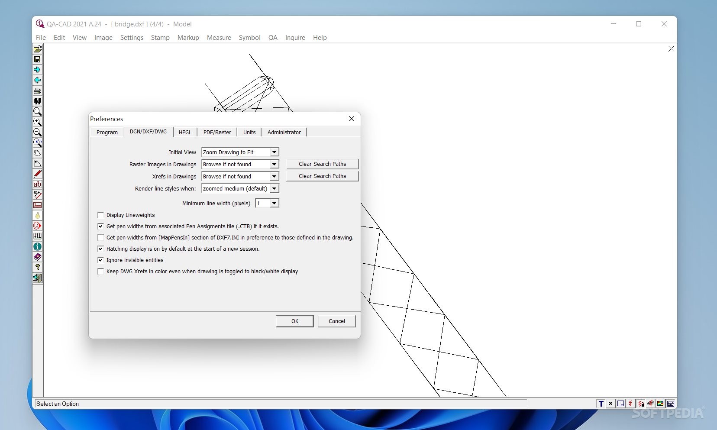Click the sliders settings icon
The width and height of the screenshot is (717, 430).
38,236
